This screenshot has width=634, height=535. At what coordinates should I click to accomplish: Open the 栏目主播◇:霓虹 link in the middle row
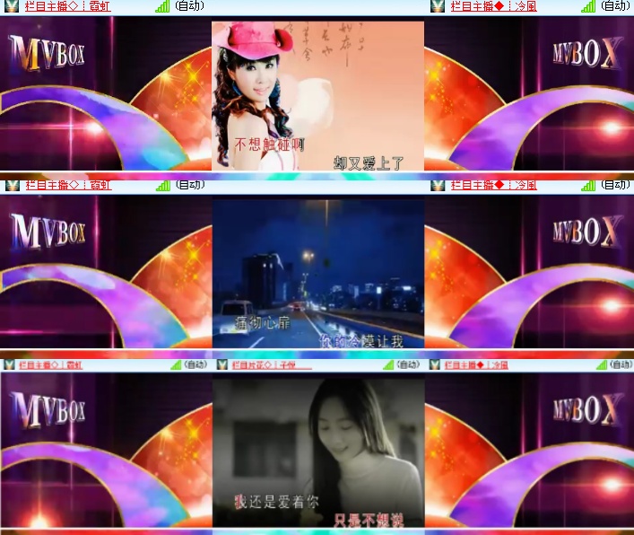click(68, 185)
